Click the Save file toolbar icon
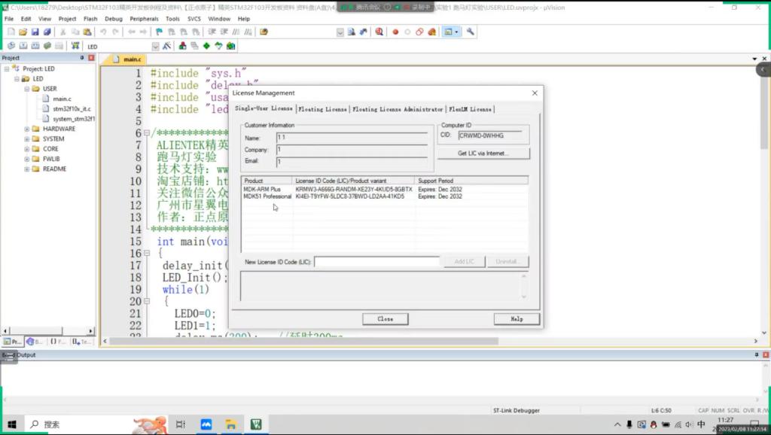 [x=35, y=32]
